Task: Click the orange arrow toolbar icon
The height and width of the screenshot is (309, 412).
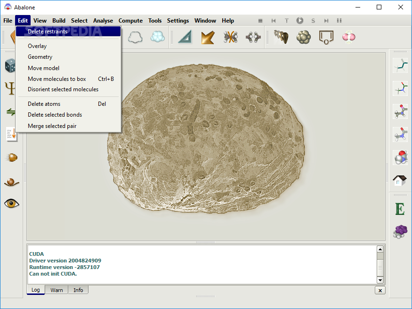Action: click(x=208, y=37)
